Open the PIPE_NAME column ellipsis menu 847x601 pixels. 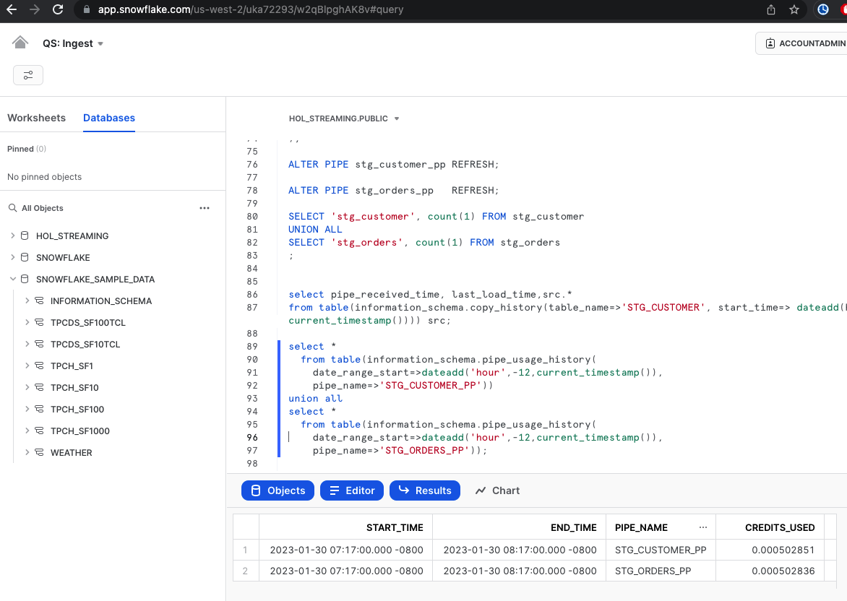pos(703,526)
